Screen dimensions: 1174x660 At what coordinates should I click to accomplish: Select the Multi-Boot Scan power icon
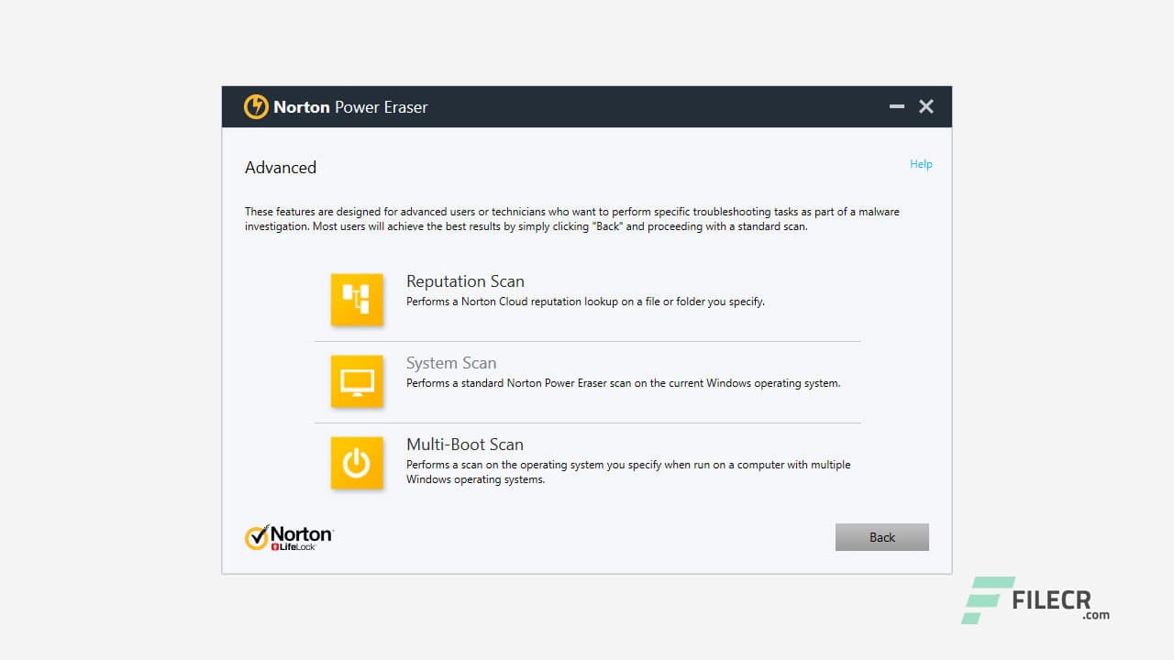point(357,462)
